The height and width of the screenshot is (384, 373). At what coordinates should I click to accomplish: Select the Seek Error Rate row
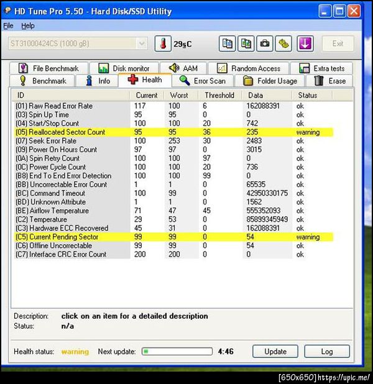coord(173,141)
